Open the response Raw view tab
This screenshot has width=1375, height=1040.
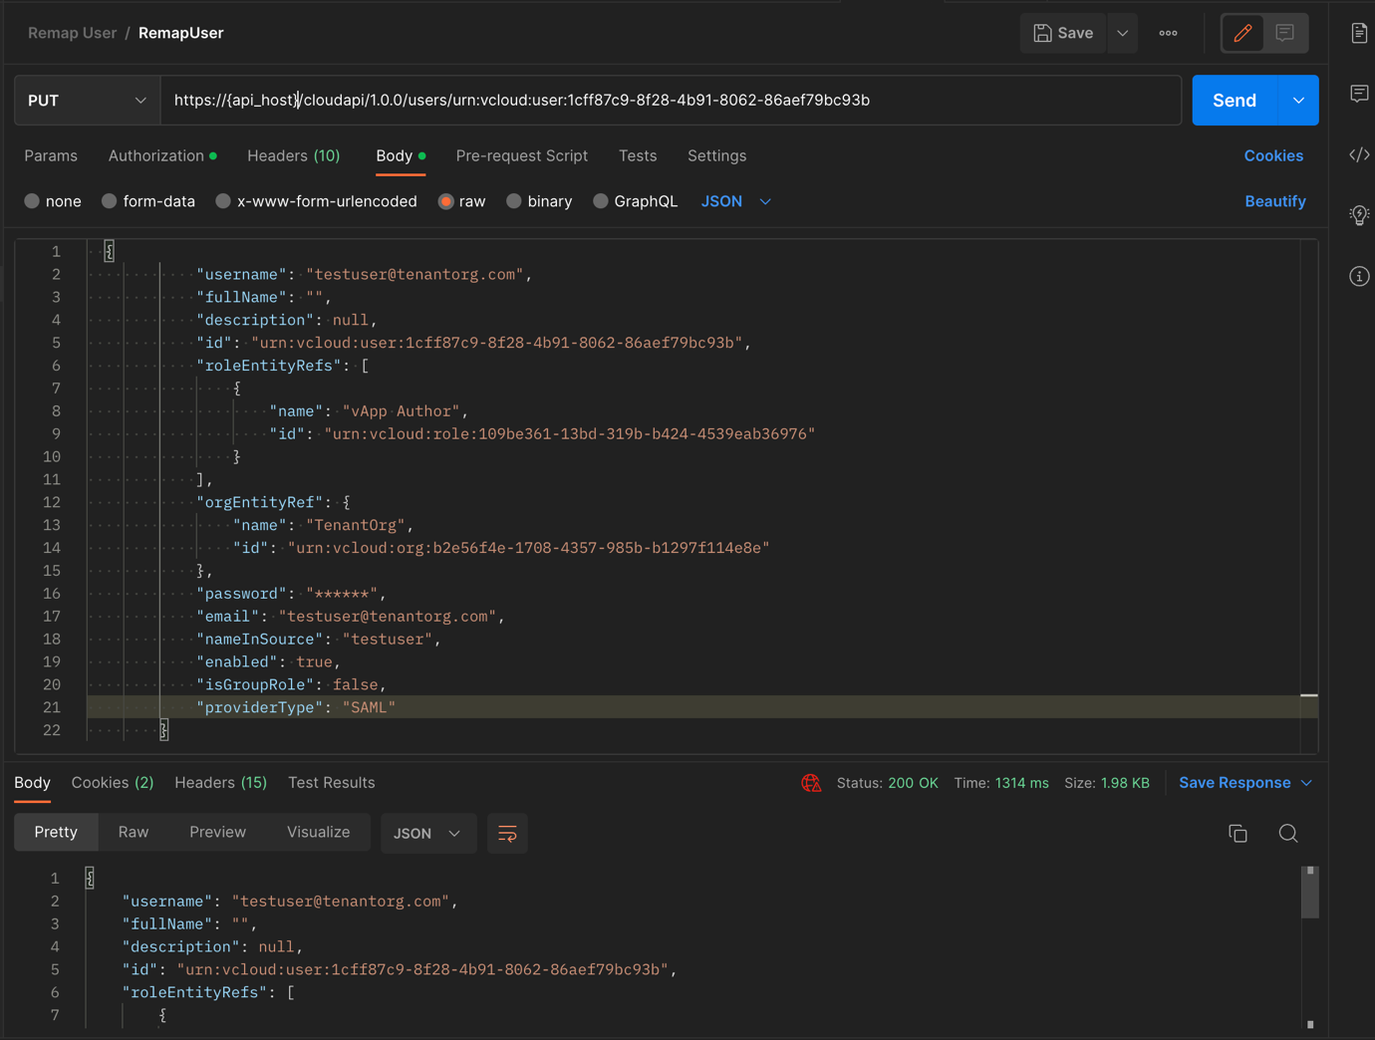click(134, 832)
